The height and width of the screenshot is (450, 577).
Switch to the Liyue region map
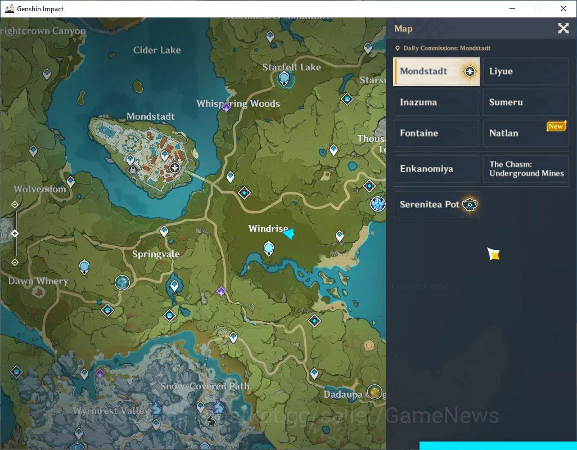click(x=525, y=71)
